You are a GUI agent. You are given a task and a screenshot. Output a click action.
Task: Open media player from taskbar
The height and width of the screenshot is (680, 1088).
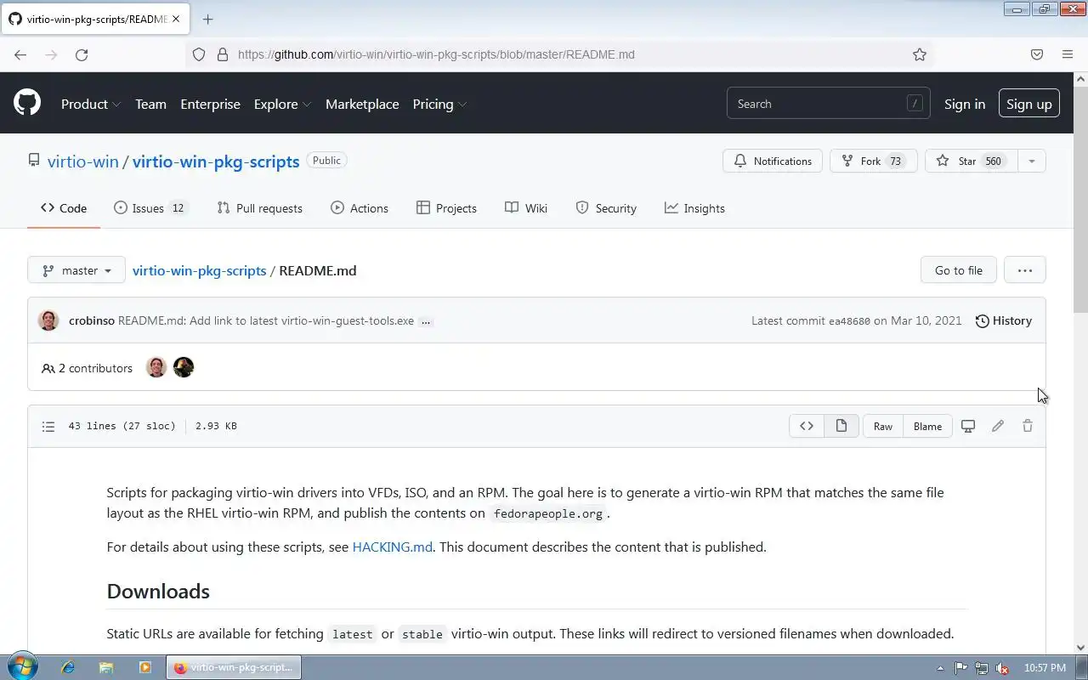pyautogui.click(x=144, y=667)
